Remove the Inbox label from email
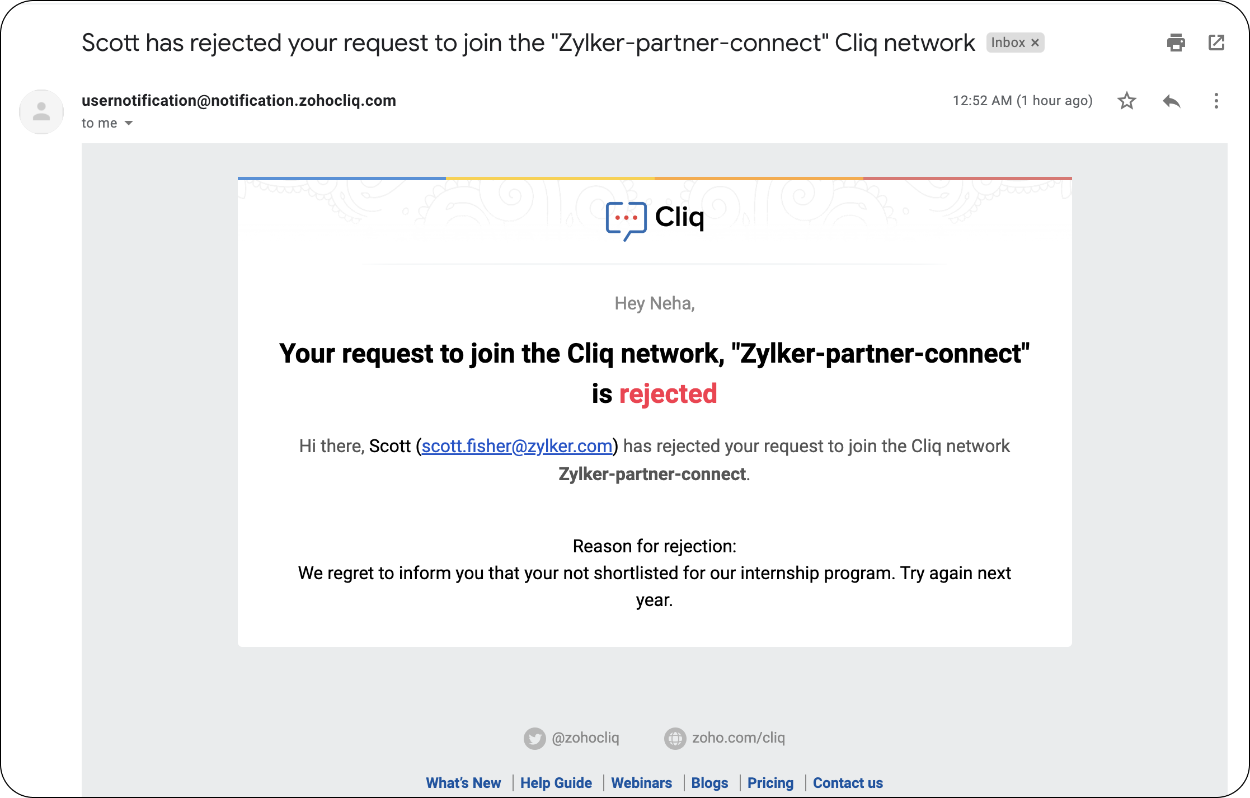 tap(1035, 43)
